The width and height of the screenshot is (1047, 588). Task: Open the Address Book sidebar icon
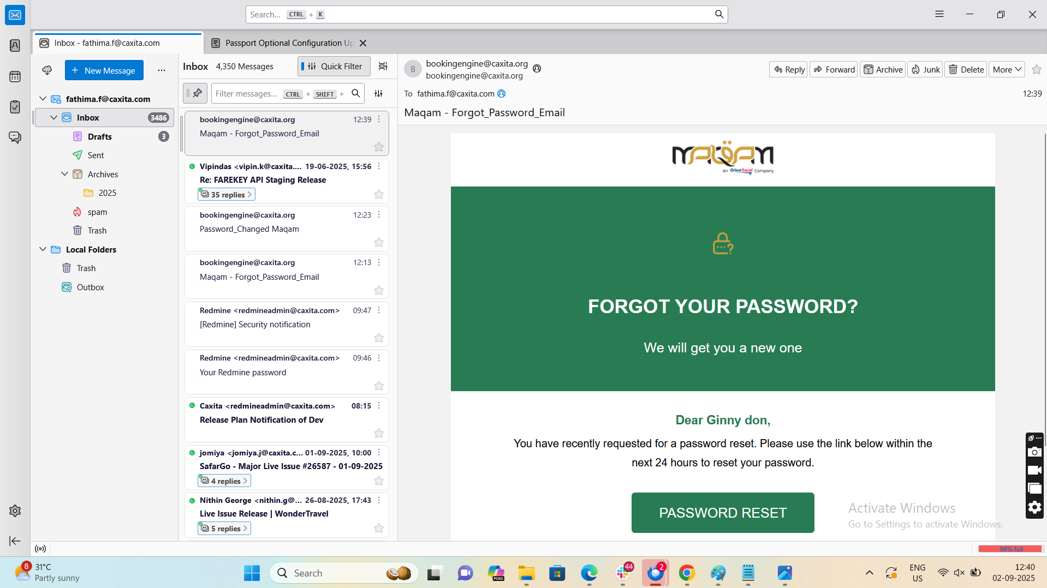click(x=15, y=45)
